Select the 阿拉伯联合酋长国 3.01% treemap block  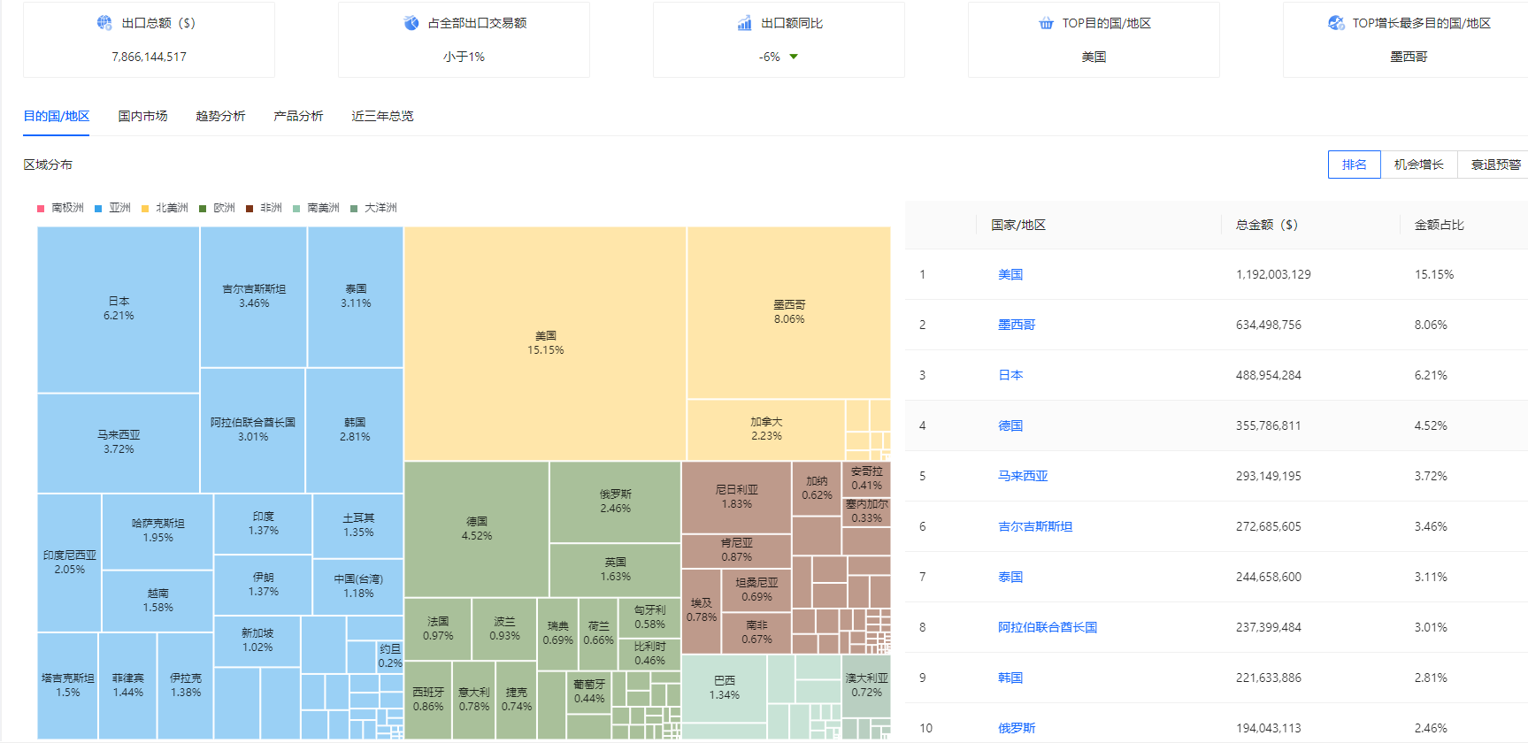(x=253, y=430)
